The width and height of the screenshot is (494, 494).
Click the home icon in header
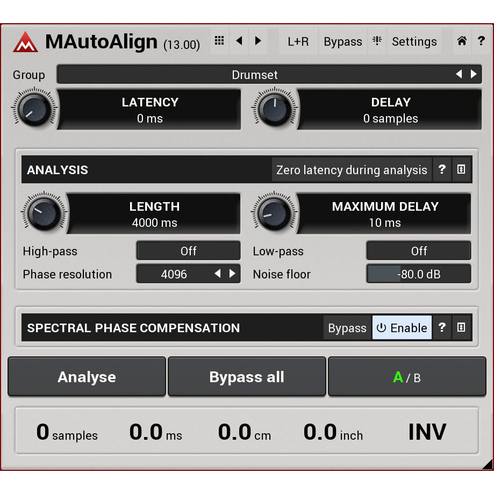[462, 41]
